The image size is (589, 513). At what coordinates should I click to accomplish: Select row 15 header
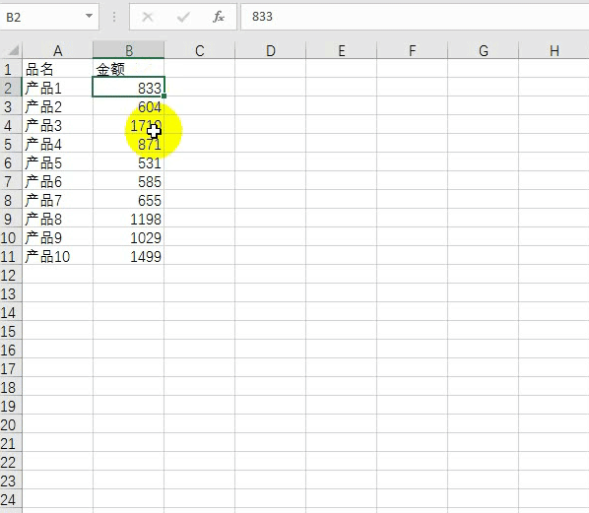[x=11, y=331]
